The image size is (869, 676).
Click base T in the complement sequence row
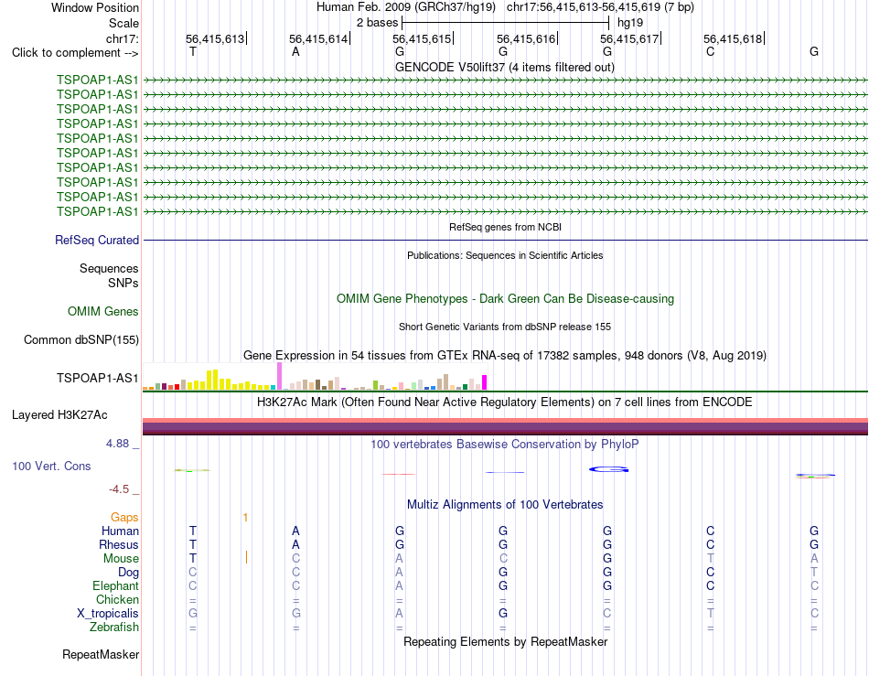point(193,51)
